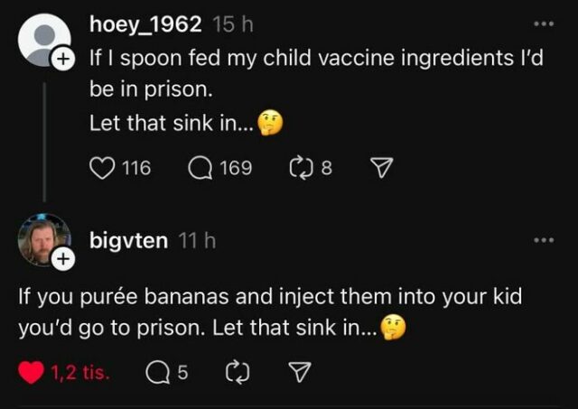Screen dimensions: 578x409
Task: View hoey_1962's default avatar
Action: click(x=43, y=41)
